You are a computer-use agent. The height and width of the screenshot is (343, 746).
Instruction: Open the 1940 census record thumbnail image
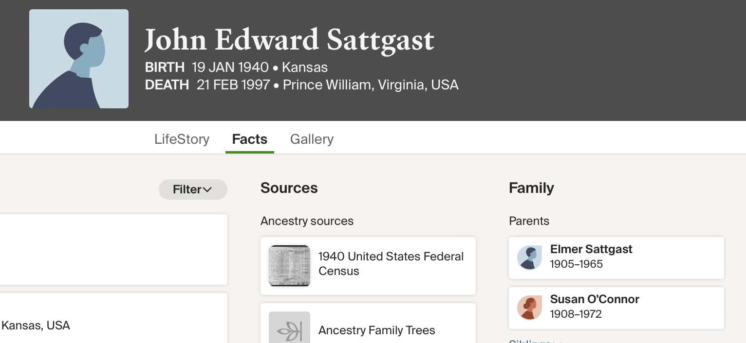(289, 265)
